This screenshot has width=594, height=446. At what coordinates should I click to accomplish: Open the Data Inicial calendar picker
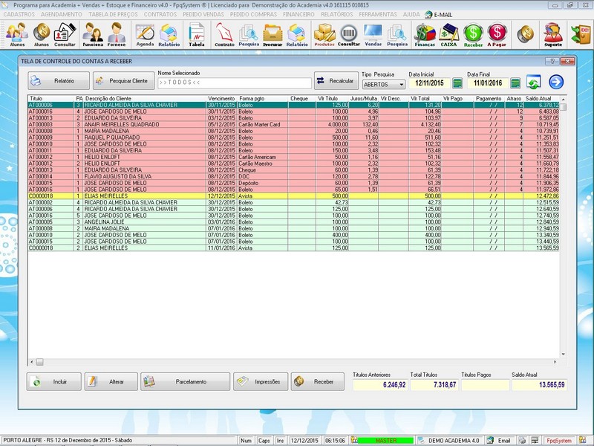pyautogui.click(x=457, y=83)
